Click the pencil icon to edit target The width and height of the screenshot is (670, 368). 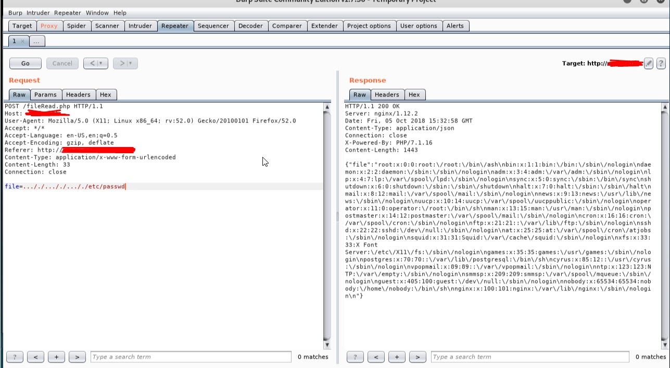648,64
